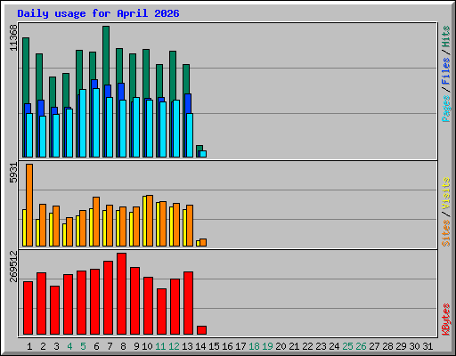Click day 31 on the date axis

(427, 346)
